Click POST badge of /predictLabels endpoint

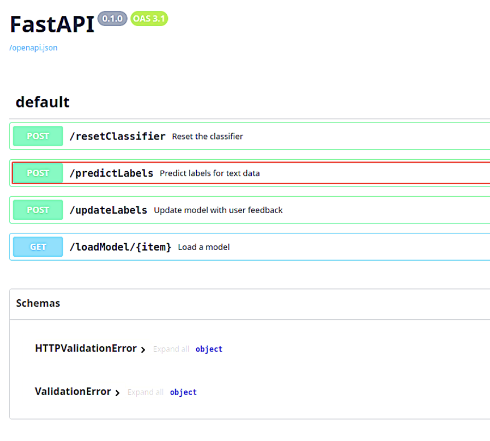(38, 173)
